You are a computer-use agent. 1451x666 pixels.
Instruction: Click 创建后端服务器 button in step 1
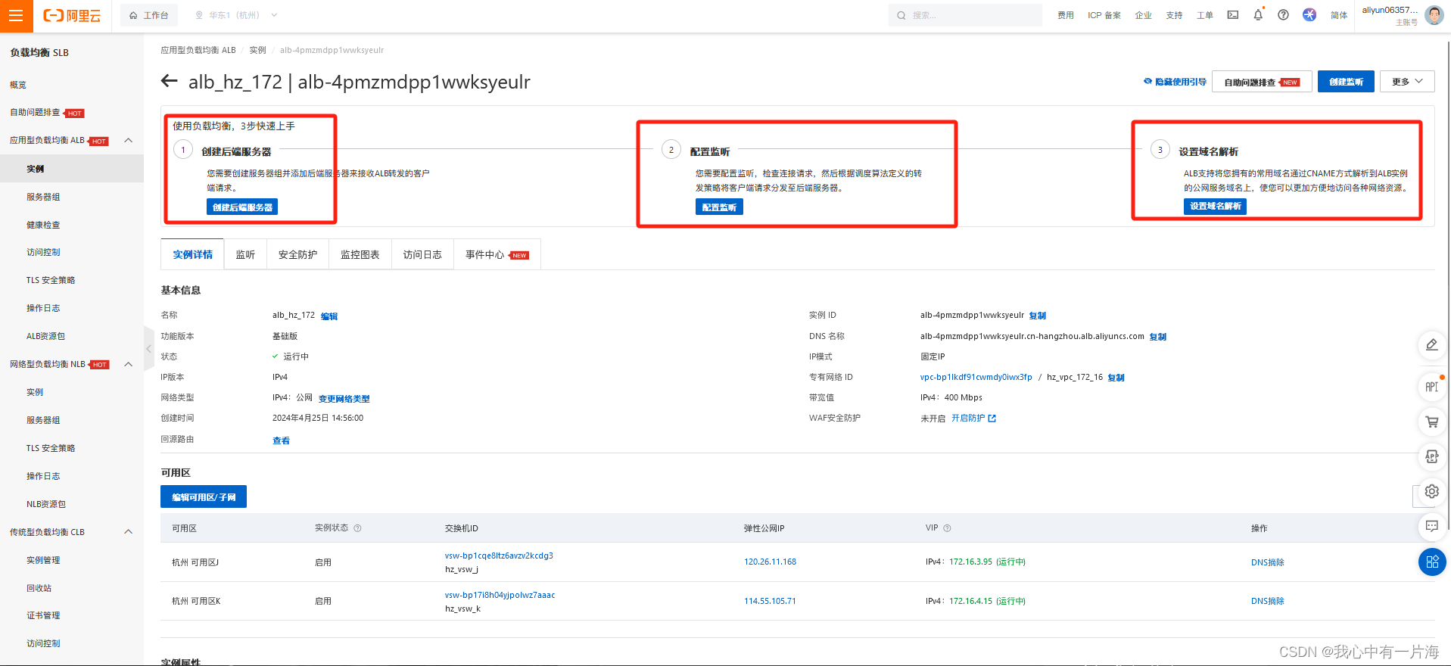pos(242,207)
